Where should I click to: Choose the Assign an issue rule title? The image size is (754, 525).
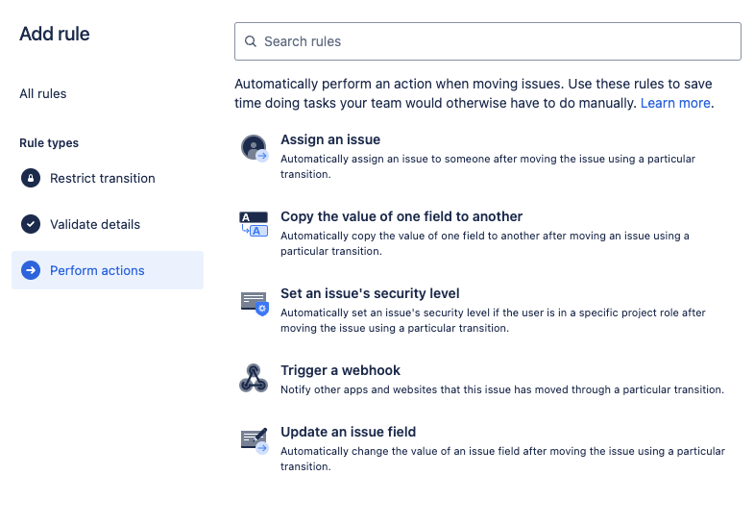pyautogui.click(x=330, y=139)
